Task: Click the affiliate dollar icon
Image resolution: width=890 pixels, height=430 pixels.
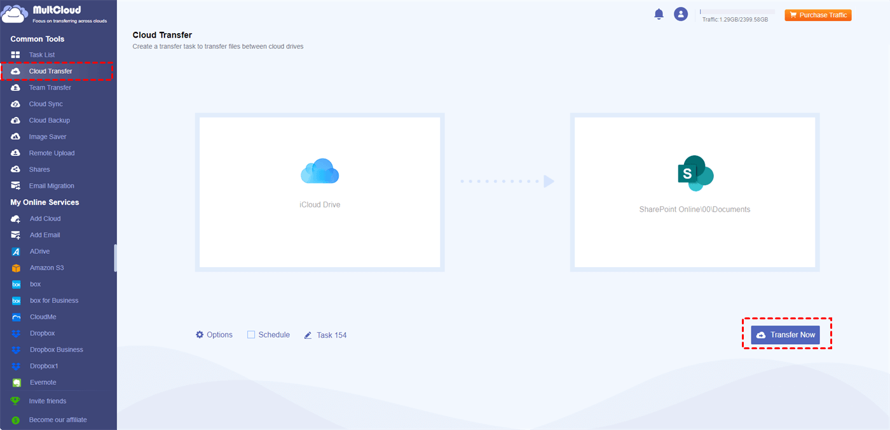Action: tap(15, 420)
